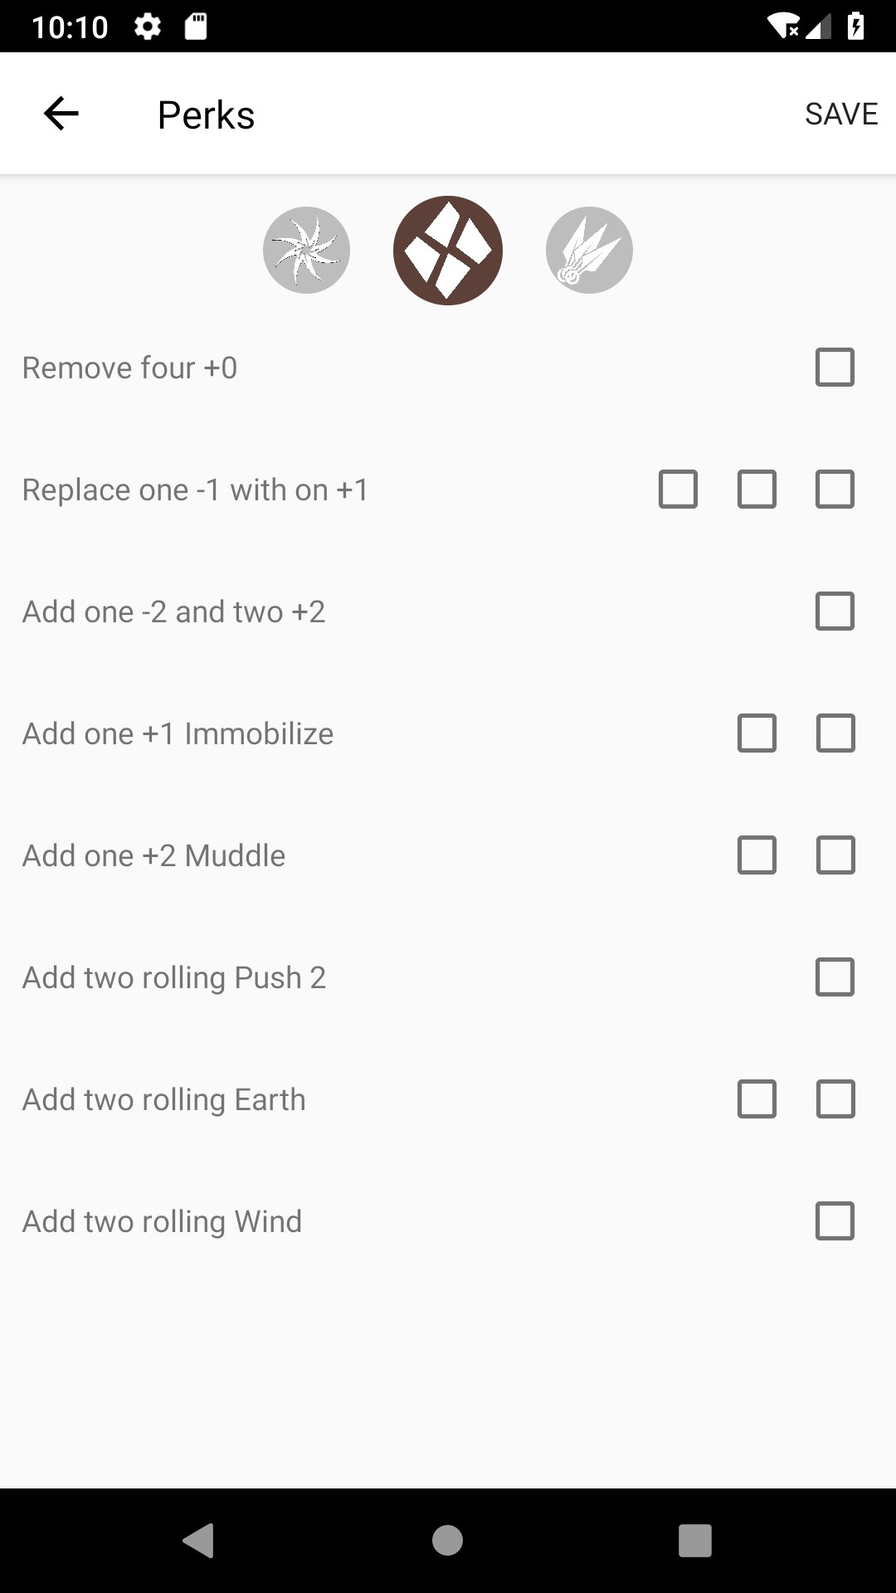Open recent apps with square button
The width and height of the screenshot is (896, 1593).
point(694,1541)
